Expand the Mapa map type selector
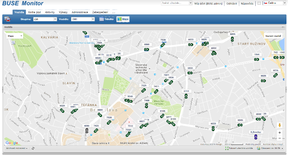The image size is (288, 155). click(15, 36)
